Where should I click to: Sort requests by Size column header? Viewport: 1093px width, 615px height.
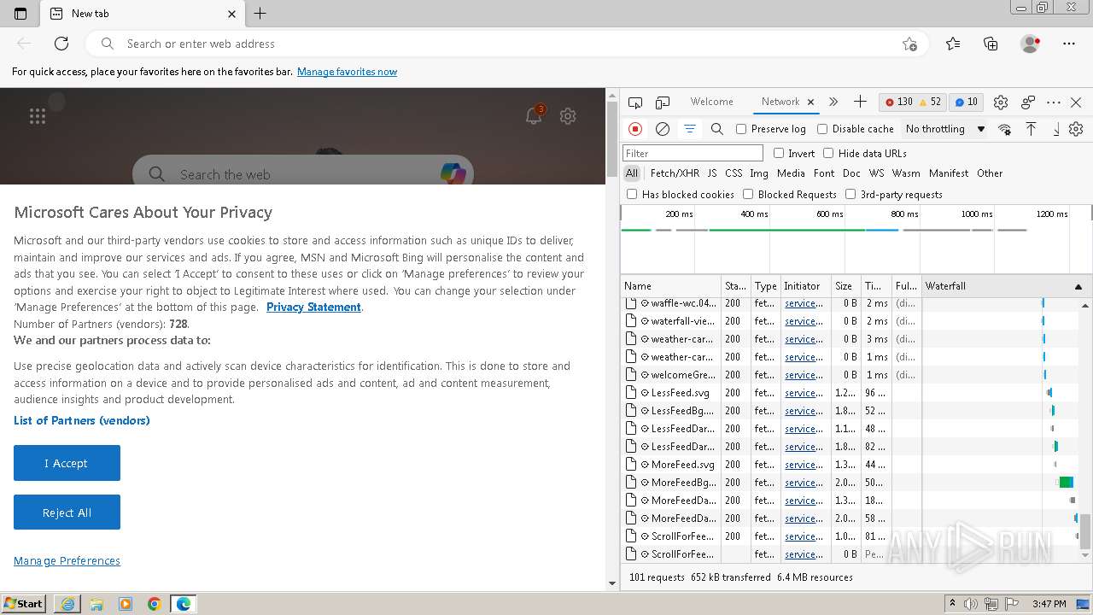846,286
